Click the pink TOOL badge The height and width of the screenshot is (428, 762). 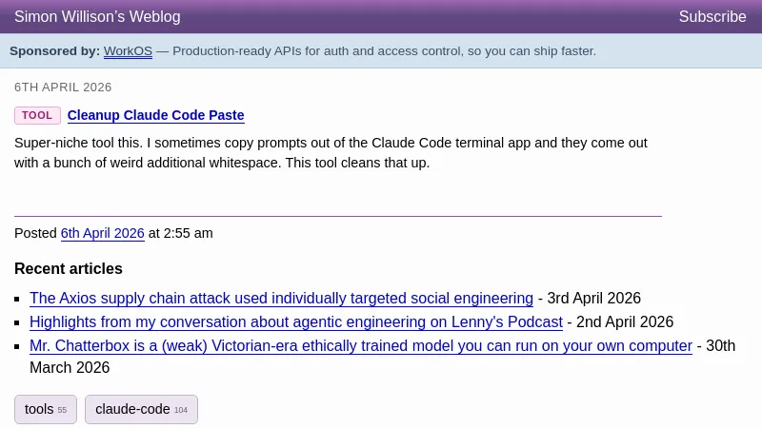[37, 116]
